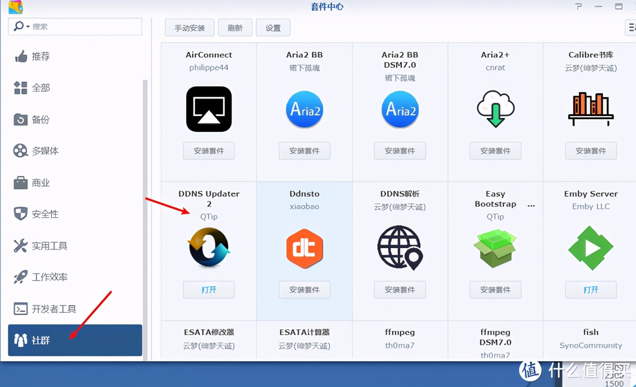Click the 手动安装 button
The image size is (636, 387).
[189, 28]
